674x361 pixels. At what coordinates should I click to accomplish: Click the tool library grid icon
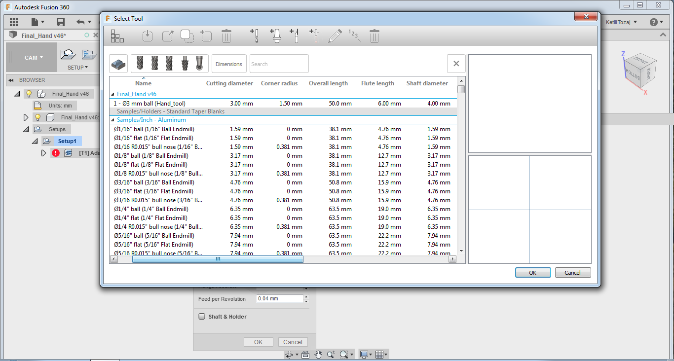click(x=117, y=36)
